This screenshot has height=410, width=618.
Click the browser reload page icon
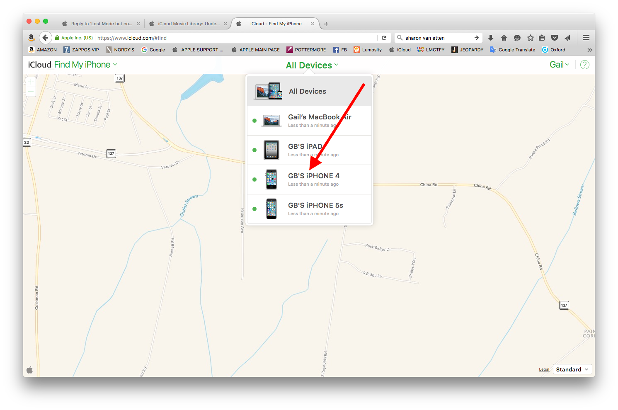[x=384, y=38]
